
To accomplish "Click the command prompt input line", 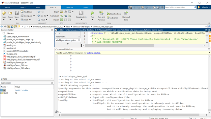I will click(x=133, y=112).
